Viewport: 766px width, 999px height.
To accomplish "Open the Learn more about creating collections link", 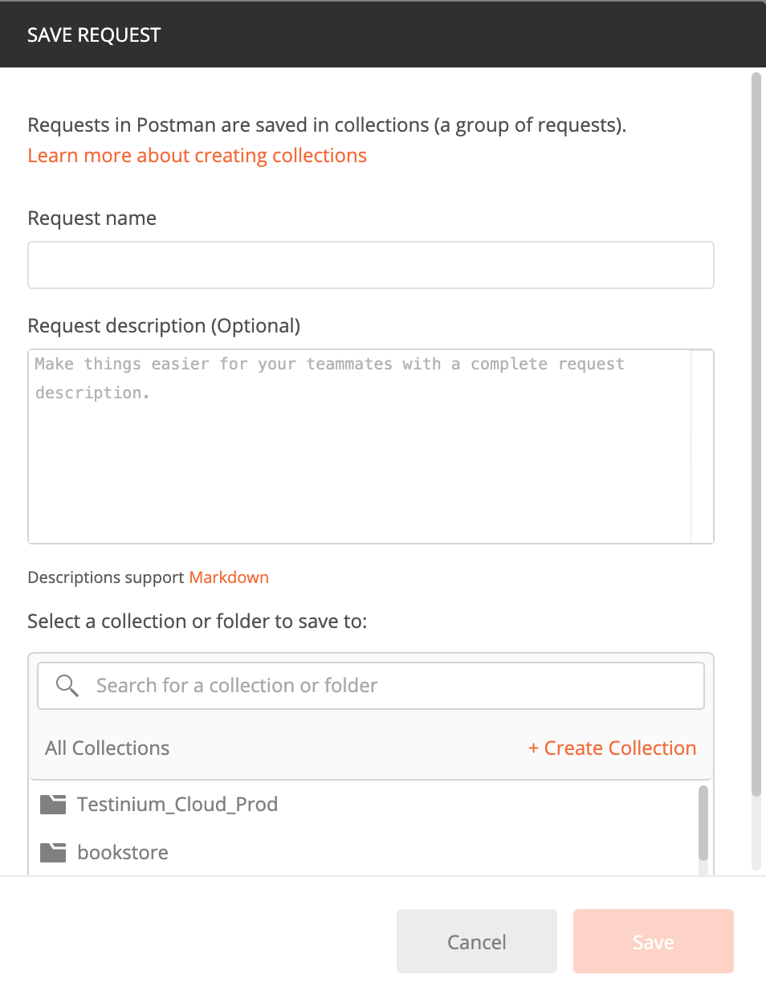I will pyautogui.click(x=197, y=156).
